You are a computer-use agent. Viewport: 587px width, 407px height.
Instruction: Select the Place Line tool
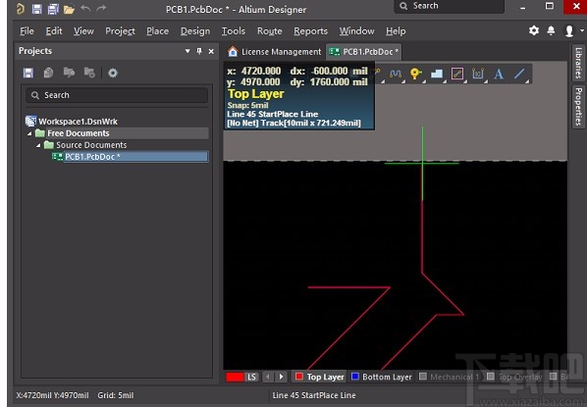click(x=519, y=74)
